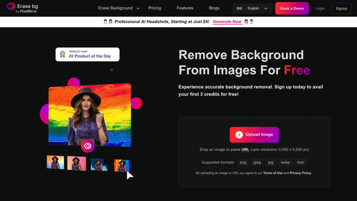357x201 pixels.
Task: Click the Login link
Action: point(320,8)
